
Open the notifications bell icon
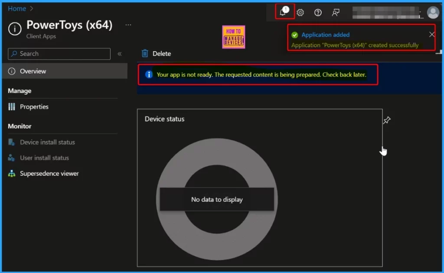click(x=284, y=12)
